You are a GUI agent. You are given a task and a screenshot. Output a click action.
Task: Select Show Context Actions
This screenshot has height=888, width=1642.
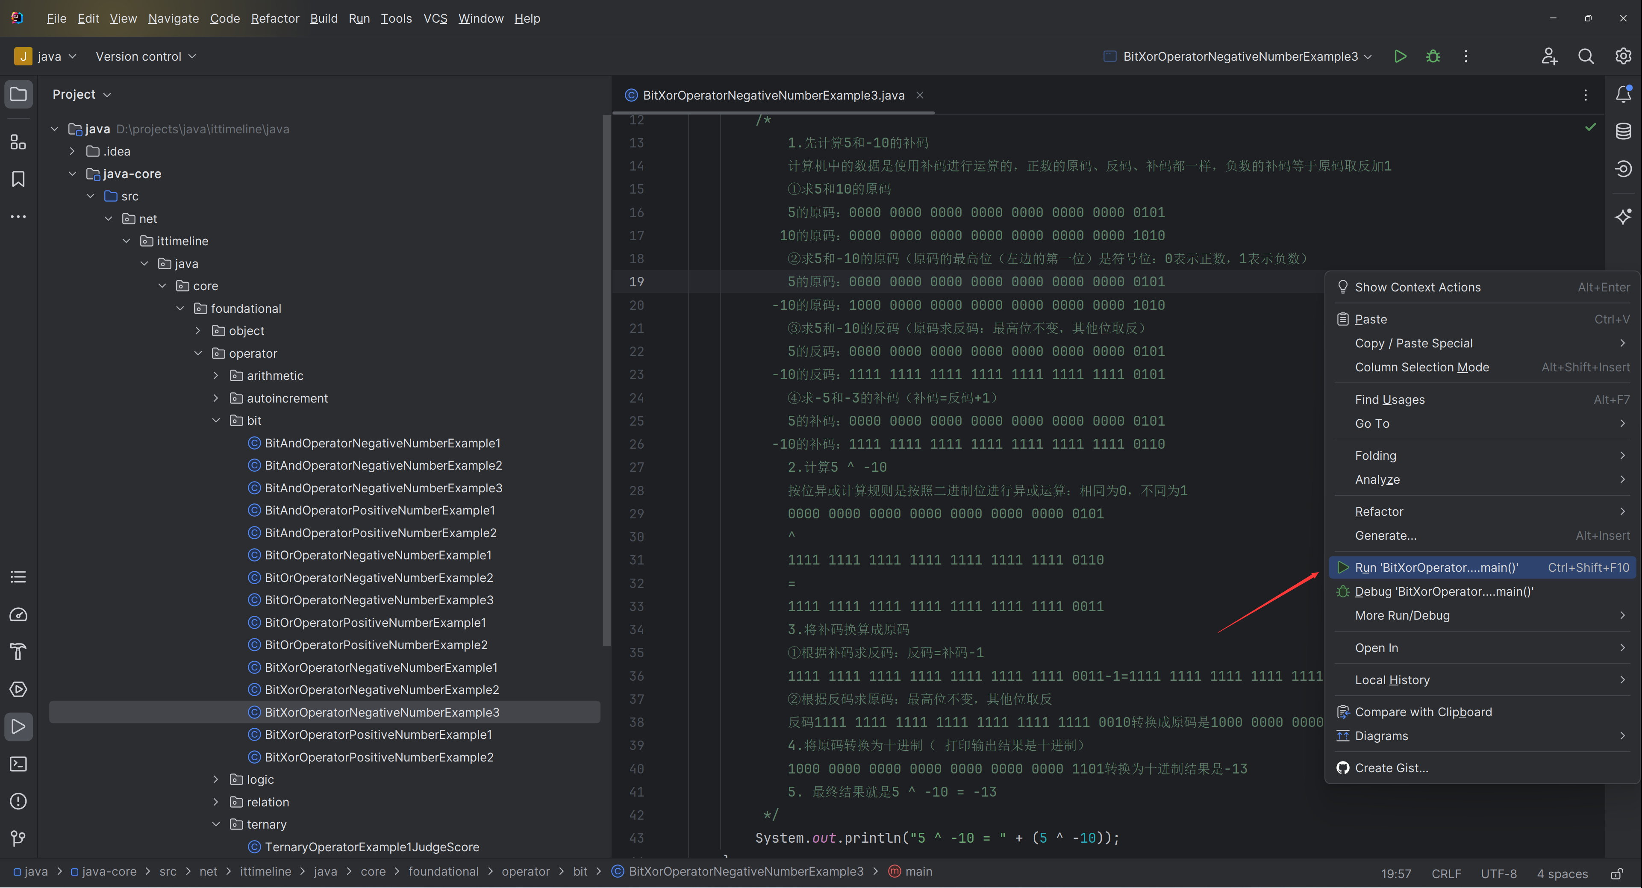point(1482,288)
